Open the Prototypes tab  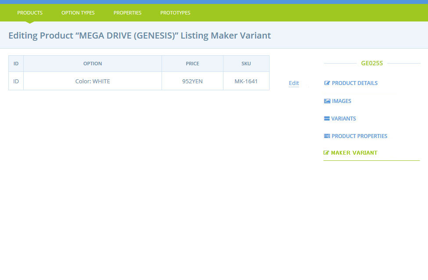tap(175, 13)
